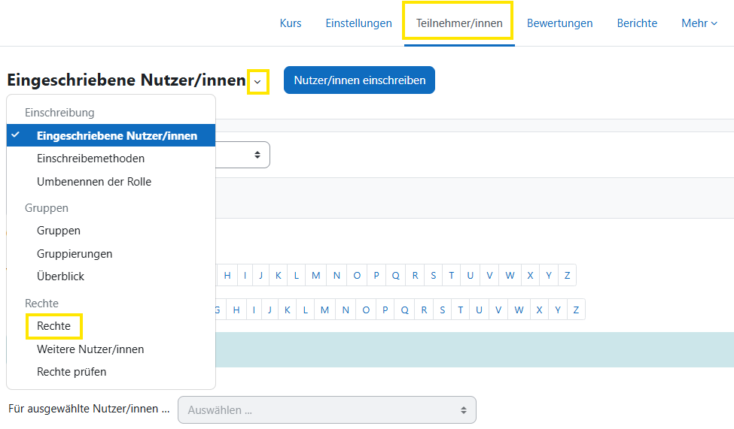Open the Einstellungen tab

(358, 23)
